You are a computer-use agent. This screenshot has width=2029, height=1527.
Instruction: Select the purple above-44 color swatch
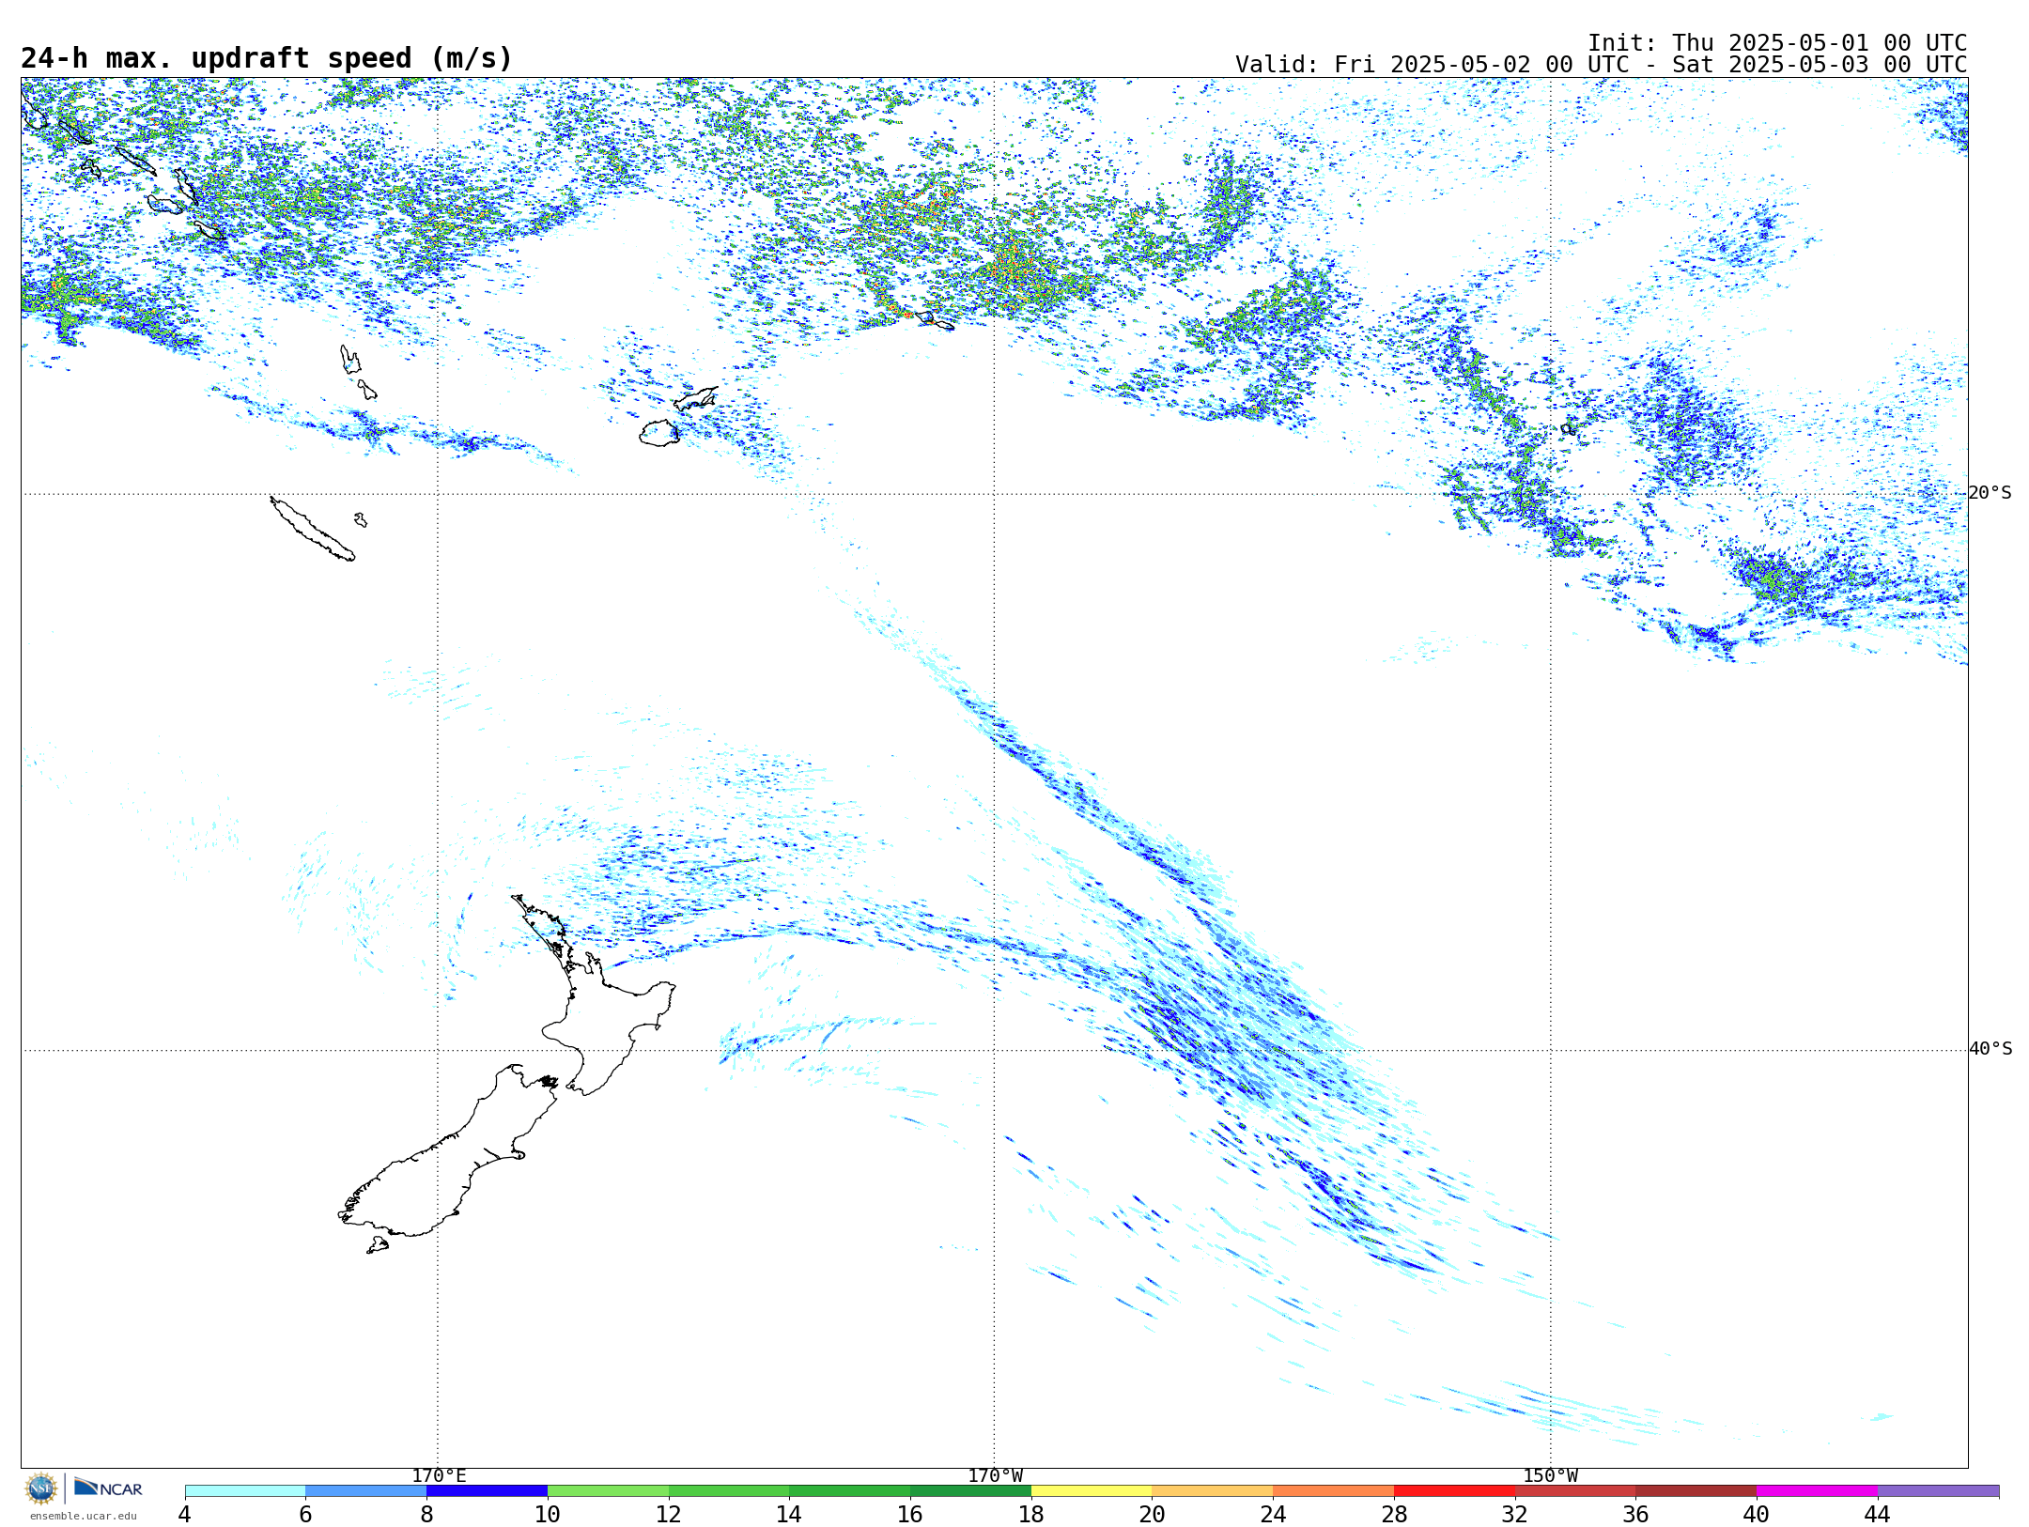click(x=1939, y=1491)
